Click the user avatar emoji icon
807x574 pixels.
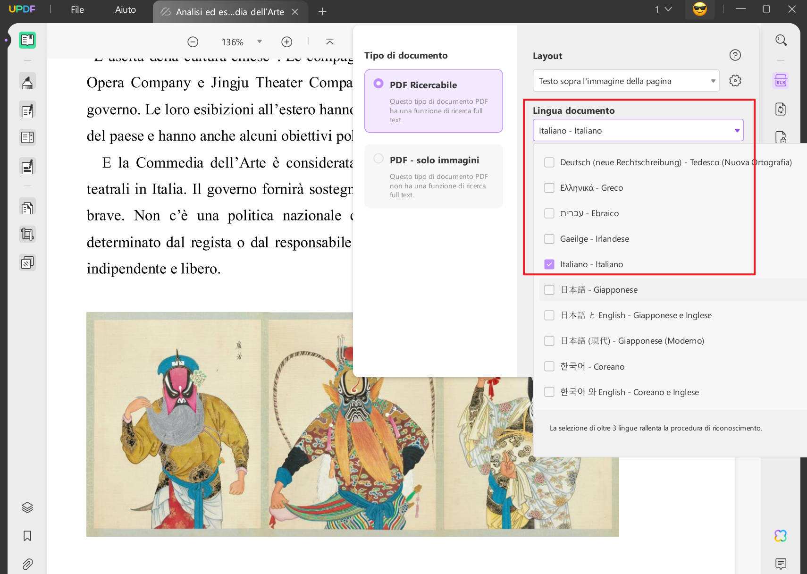(700, 9)
